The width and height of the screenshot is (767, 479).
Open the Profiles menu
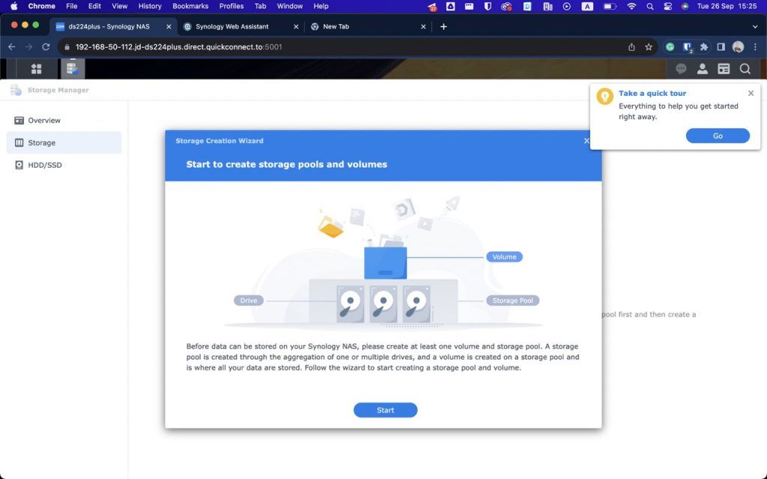pyautogui.click(x=231, y=6)
